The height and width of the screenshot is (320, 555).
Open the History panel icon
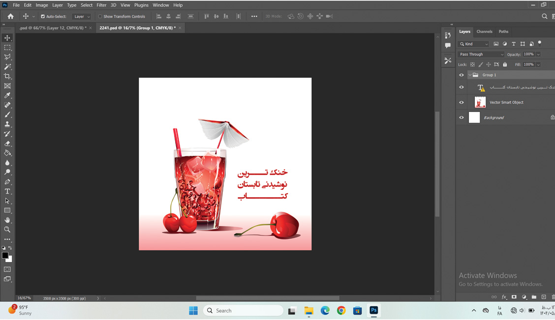448,35
